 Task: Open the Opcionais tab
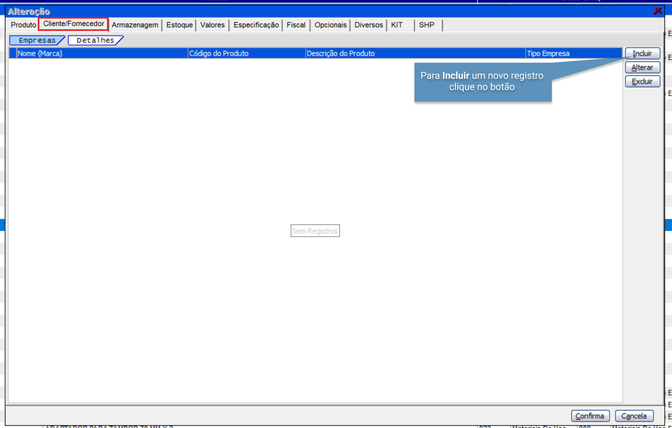click(330, 25)
